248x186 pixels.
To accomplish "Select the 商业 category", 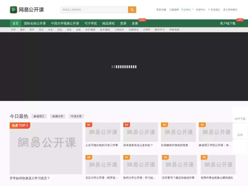I will (x=69, y=30).
